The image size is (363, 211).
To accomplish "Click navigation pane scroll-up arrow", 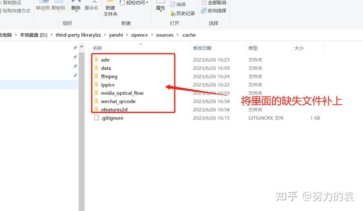I will click(x=81, y=47).
